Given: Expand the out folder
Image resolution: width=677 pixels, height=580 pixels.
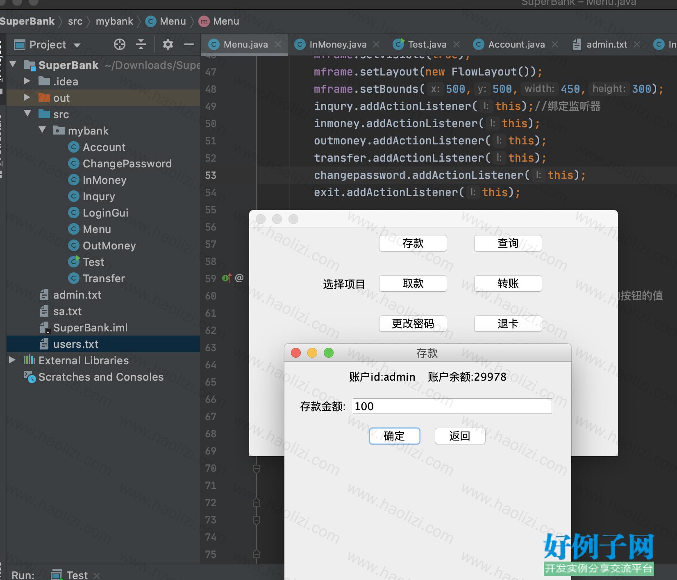Looking at the screenshot, I should pos(27,98).
